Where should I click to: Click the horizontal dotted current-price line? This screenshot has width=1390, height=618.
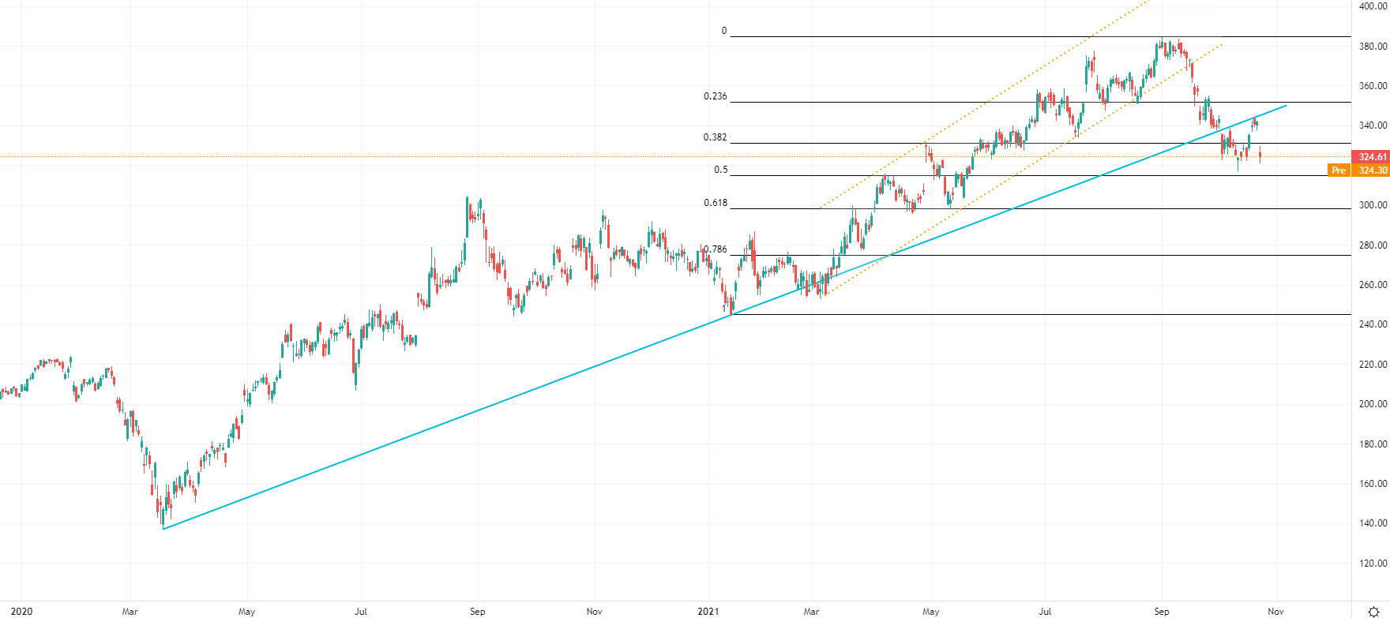coord(316,157)
